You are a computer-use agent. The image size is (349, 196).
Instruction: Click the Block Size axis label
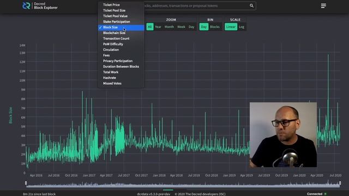click(x=10, y=115)
